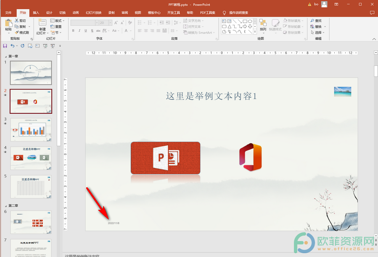Select the text box shape in shapes gallery
The image size is (378, 257).
224,21
